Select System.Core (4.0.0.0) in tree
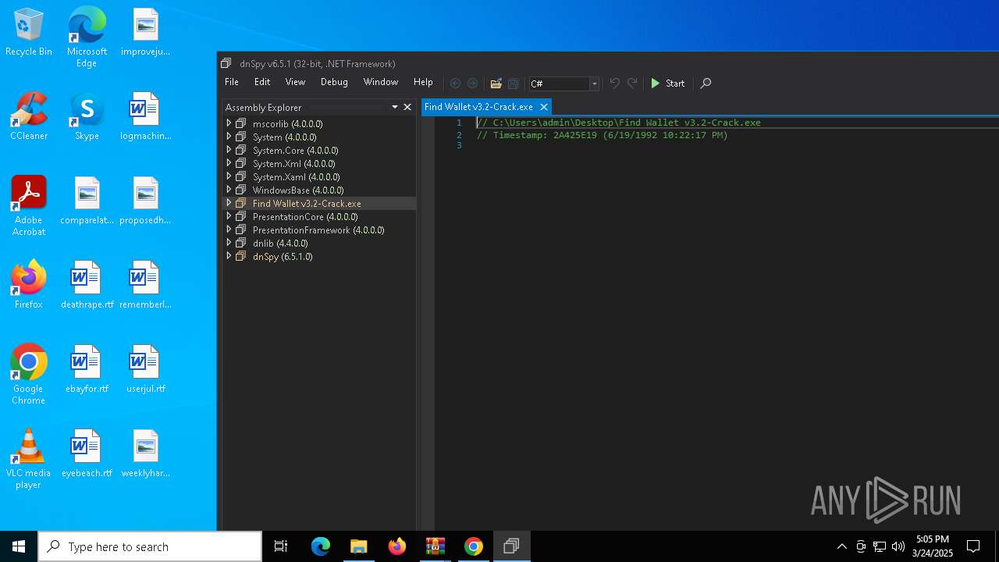The image size is (999, 562). pos(295,151)
